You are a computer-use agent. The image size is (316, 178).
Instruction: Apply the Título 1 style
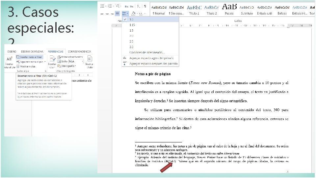[x=194, y=10]
